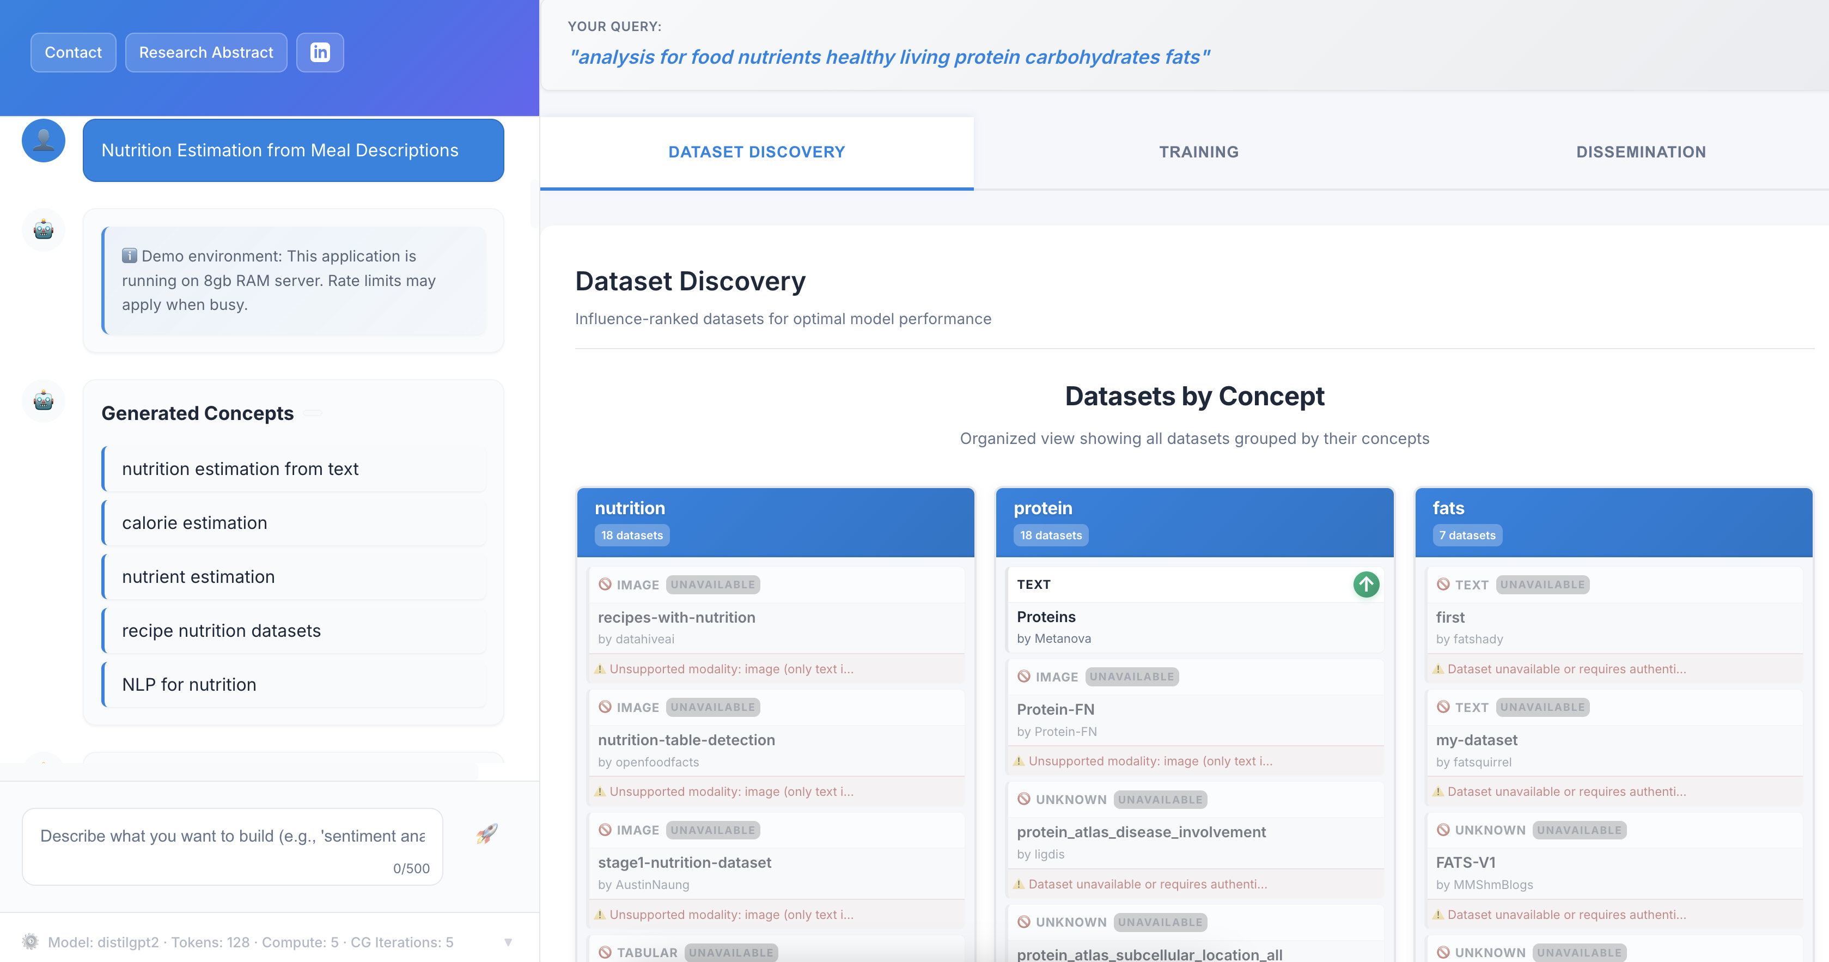Click unavailable icon on recipes-with-nutrition card
The image size is (1829, 962).
(x=605, y=584)
